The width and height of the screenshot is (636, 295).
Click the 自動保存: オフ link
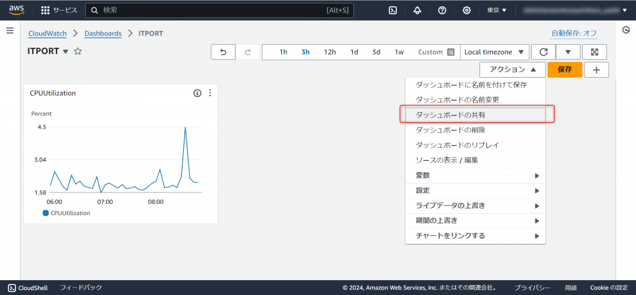pos(573,34)
